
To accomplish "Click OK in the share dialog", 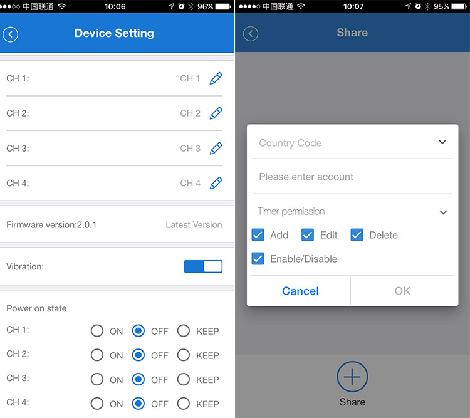I will (402, 291).
